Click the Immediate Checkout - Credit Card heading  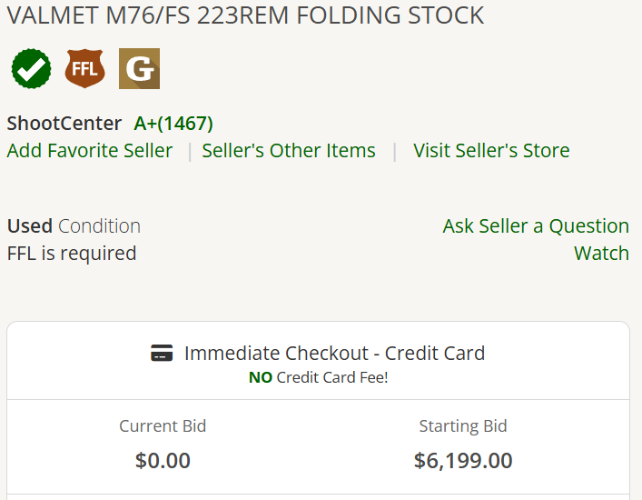[334, 354]
